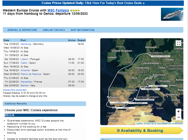The height and width of the screenshot is (140, 188).
Task: Select the Traveled Distance text
Action: point(24,93)
